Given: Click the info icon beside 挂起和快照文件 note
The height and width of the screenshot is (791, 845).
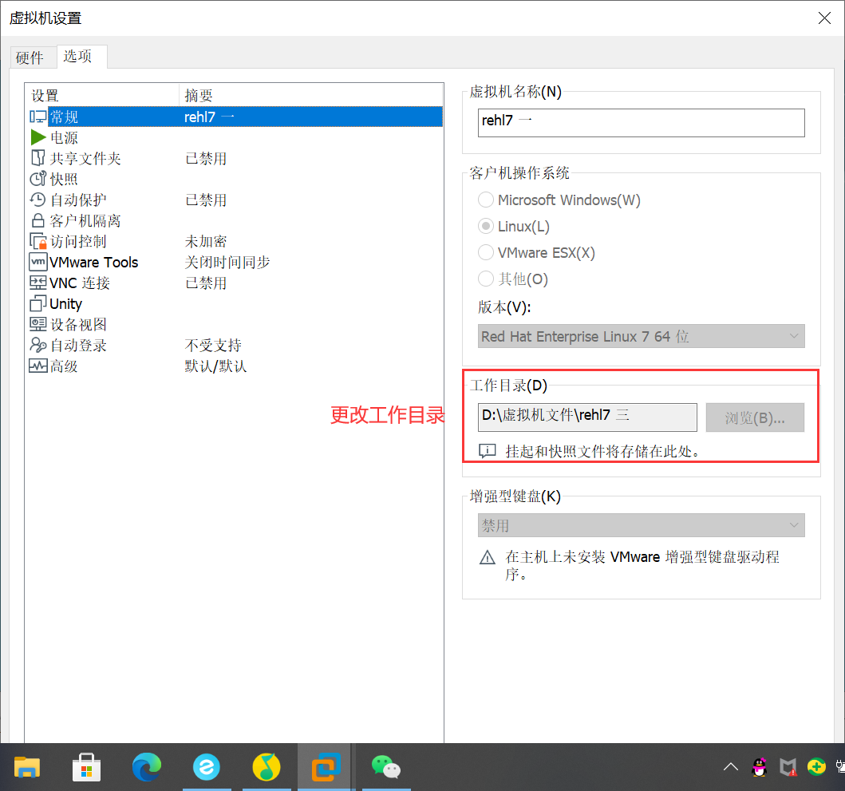Looking at the screenshot, I should (x=488, y=451).
